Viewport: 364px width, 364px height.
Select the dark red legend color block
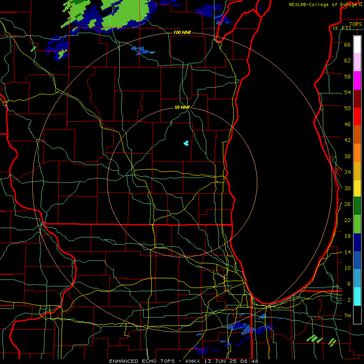click(x=357, y=99)
